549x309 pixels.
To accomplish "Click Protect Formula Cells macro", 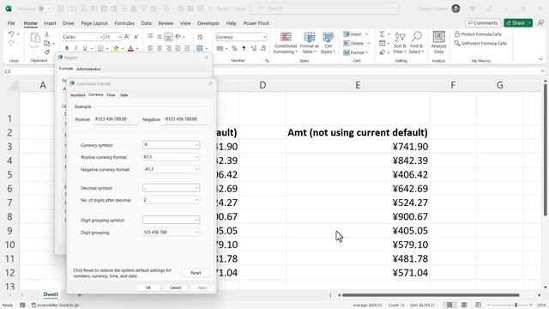I will 478,34.
